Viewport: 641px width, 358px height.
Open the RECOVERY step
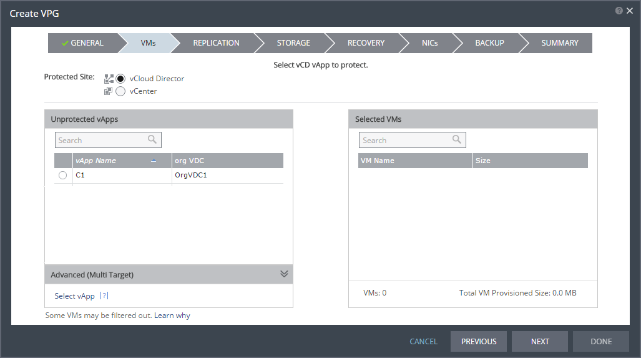tap(366, 43)
